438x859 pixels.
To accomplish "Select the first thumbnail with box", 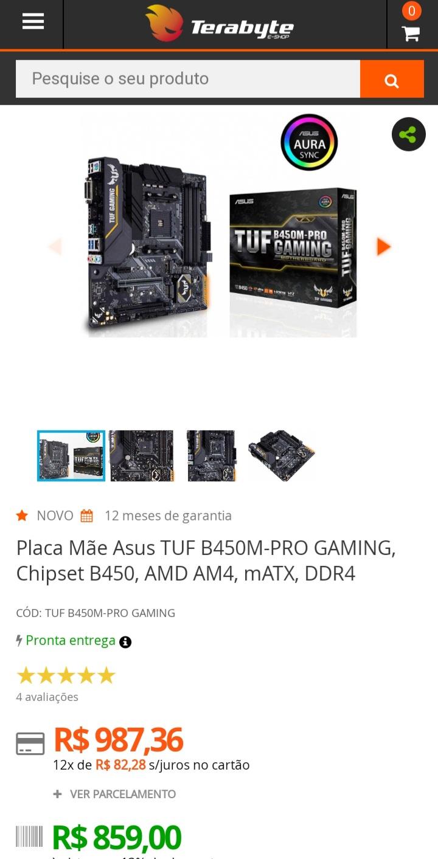I will [x=71, y=456].
